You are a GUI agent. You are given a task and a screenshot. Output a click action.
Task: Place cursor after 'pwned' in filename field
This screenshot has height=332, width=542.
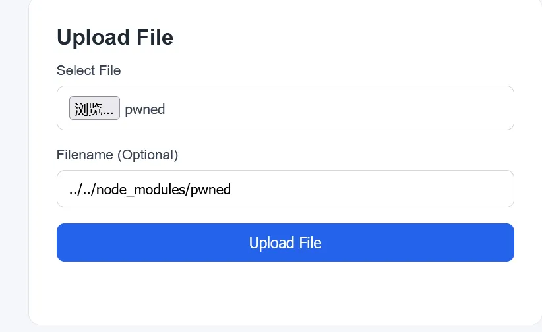232,190
